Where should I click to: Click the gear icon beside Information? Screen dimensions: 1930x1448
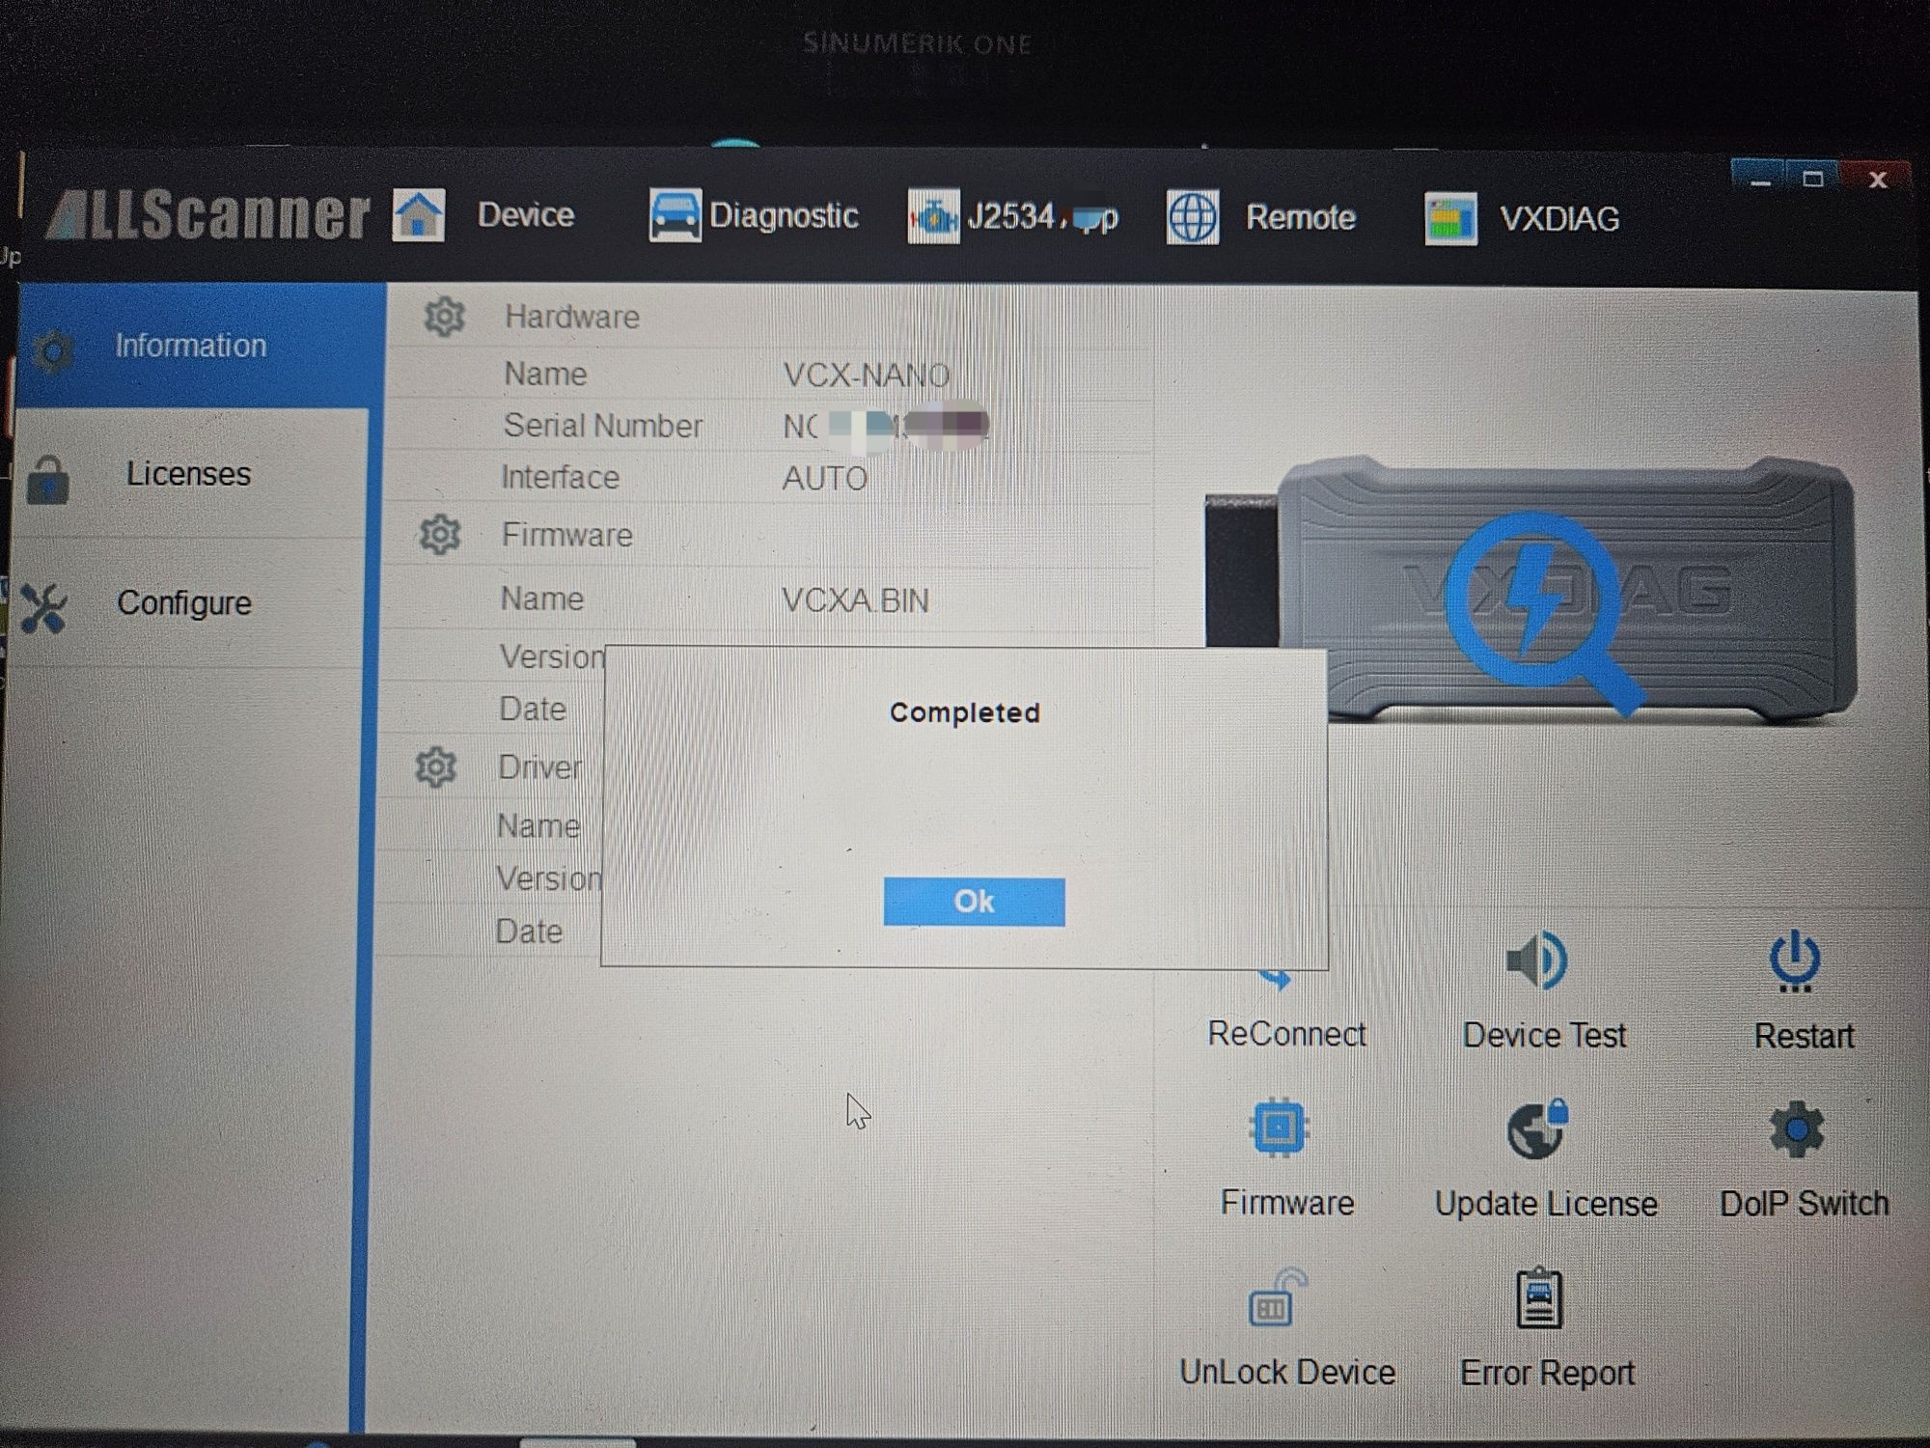(52, 351)
